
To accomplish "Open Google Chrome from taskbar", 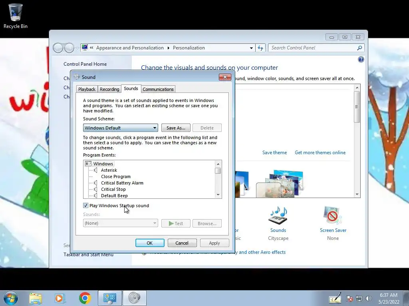I will 85,298.
